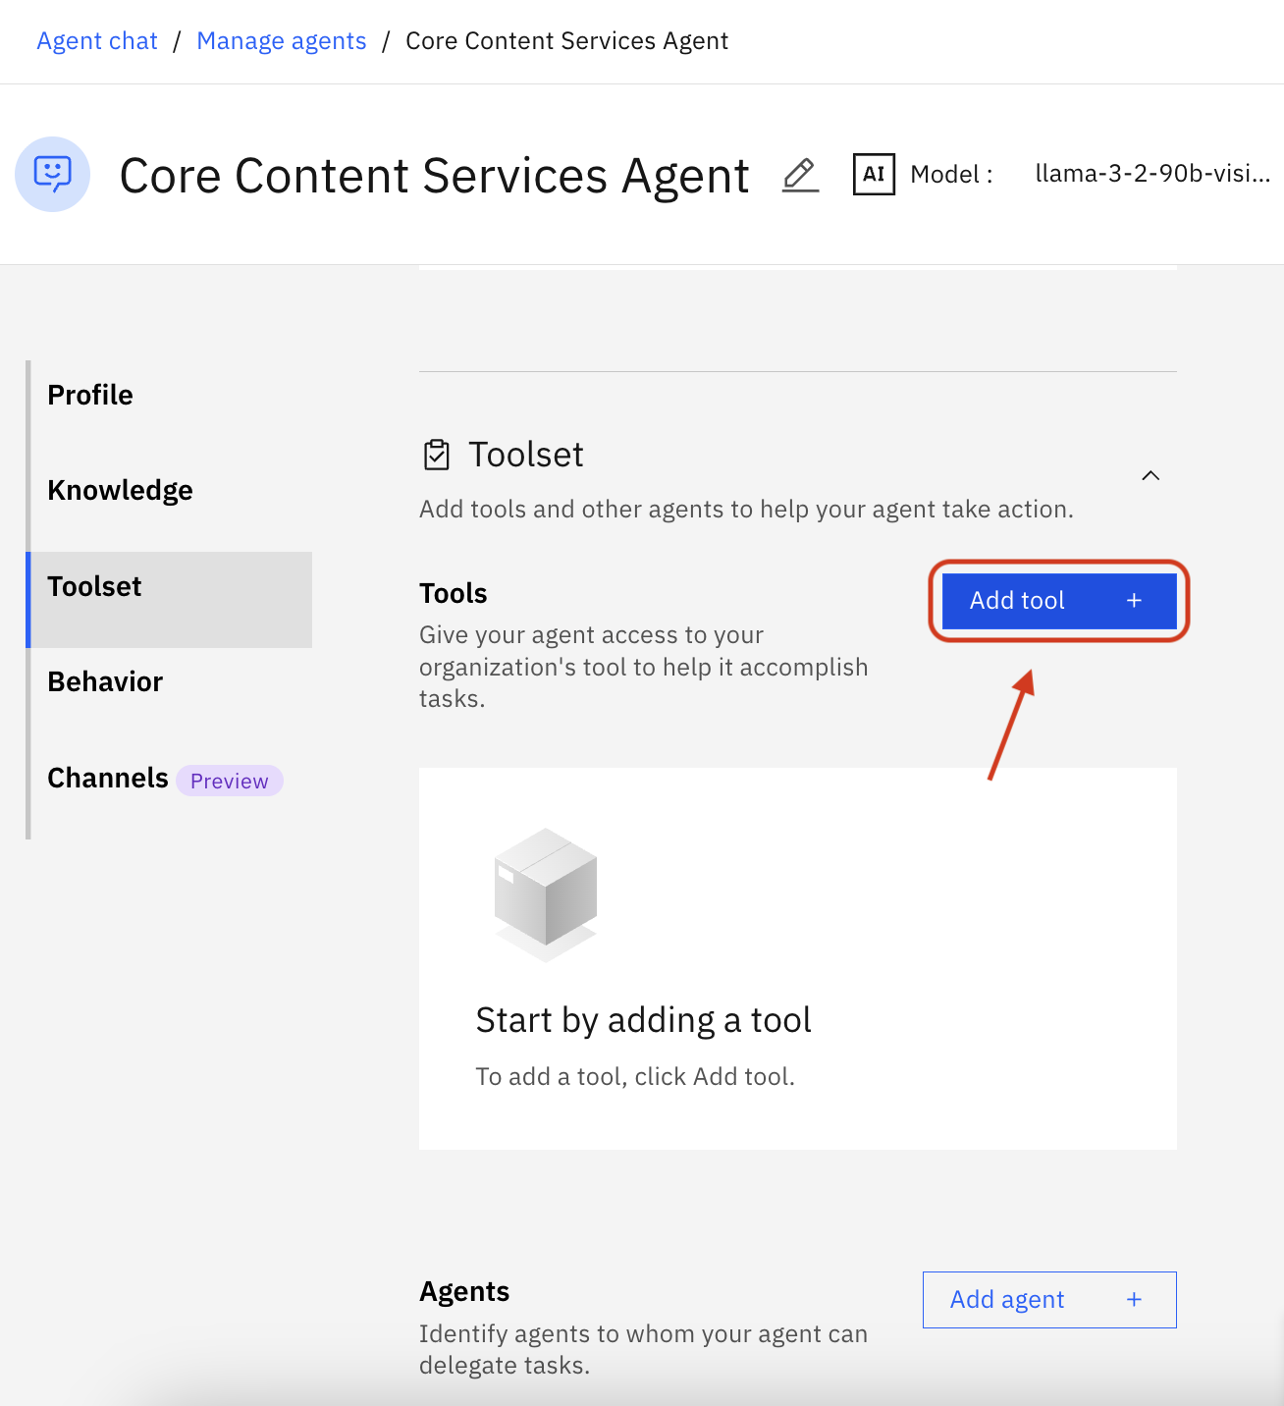Click the Add agent button
1284x1406 pixels.
[x=1048, y=1299]
